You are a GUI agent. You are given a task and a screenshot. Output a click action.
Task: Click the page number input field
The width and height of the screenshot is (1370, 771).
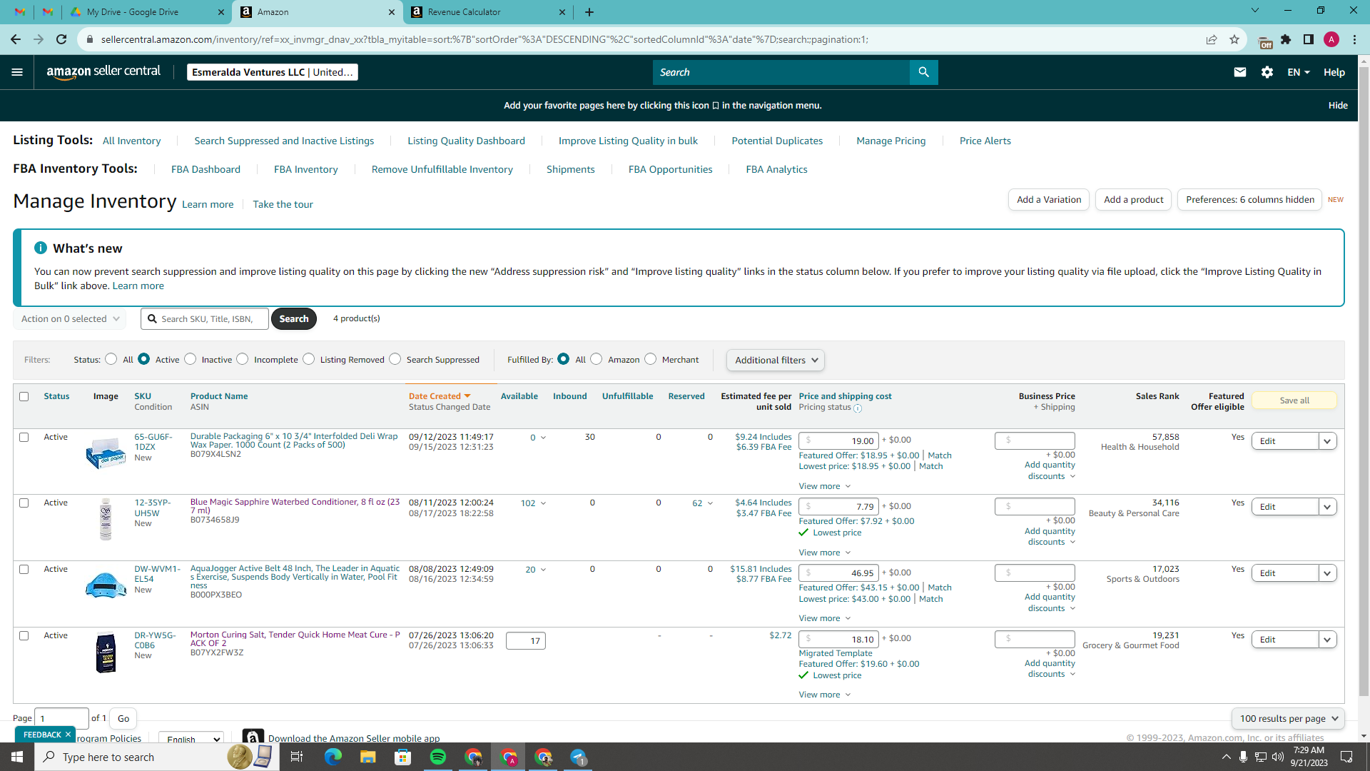pos(61,719)
